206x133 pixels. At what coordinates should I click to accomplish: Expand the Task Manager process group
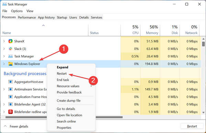pos(4,56)
